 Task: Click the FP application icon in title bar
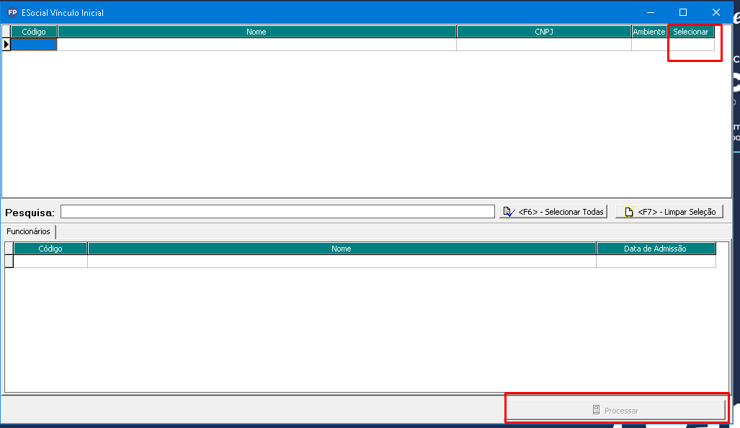click(12, 12)
